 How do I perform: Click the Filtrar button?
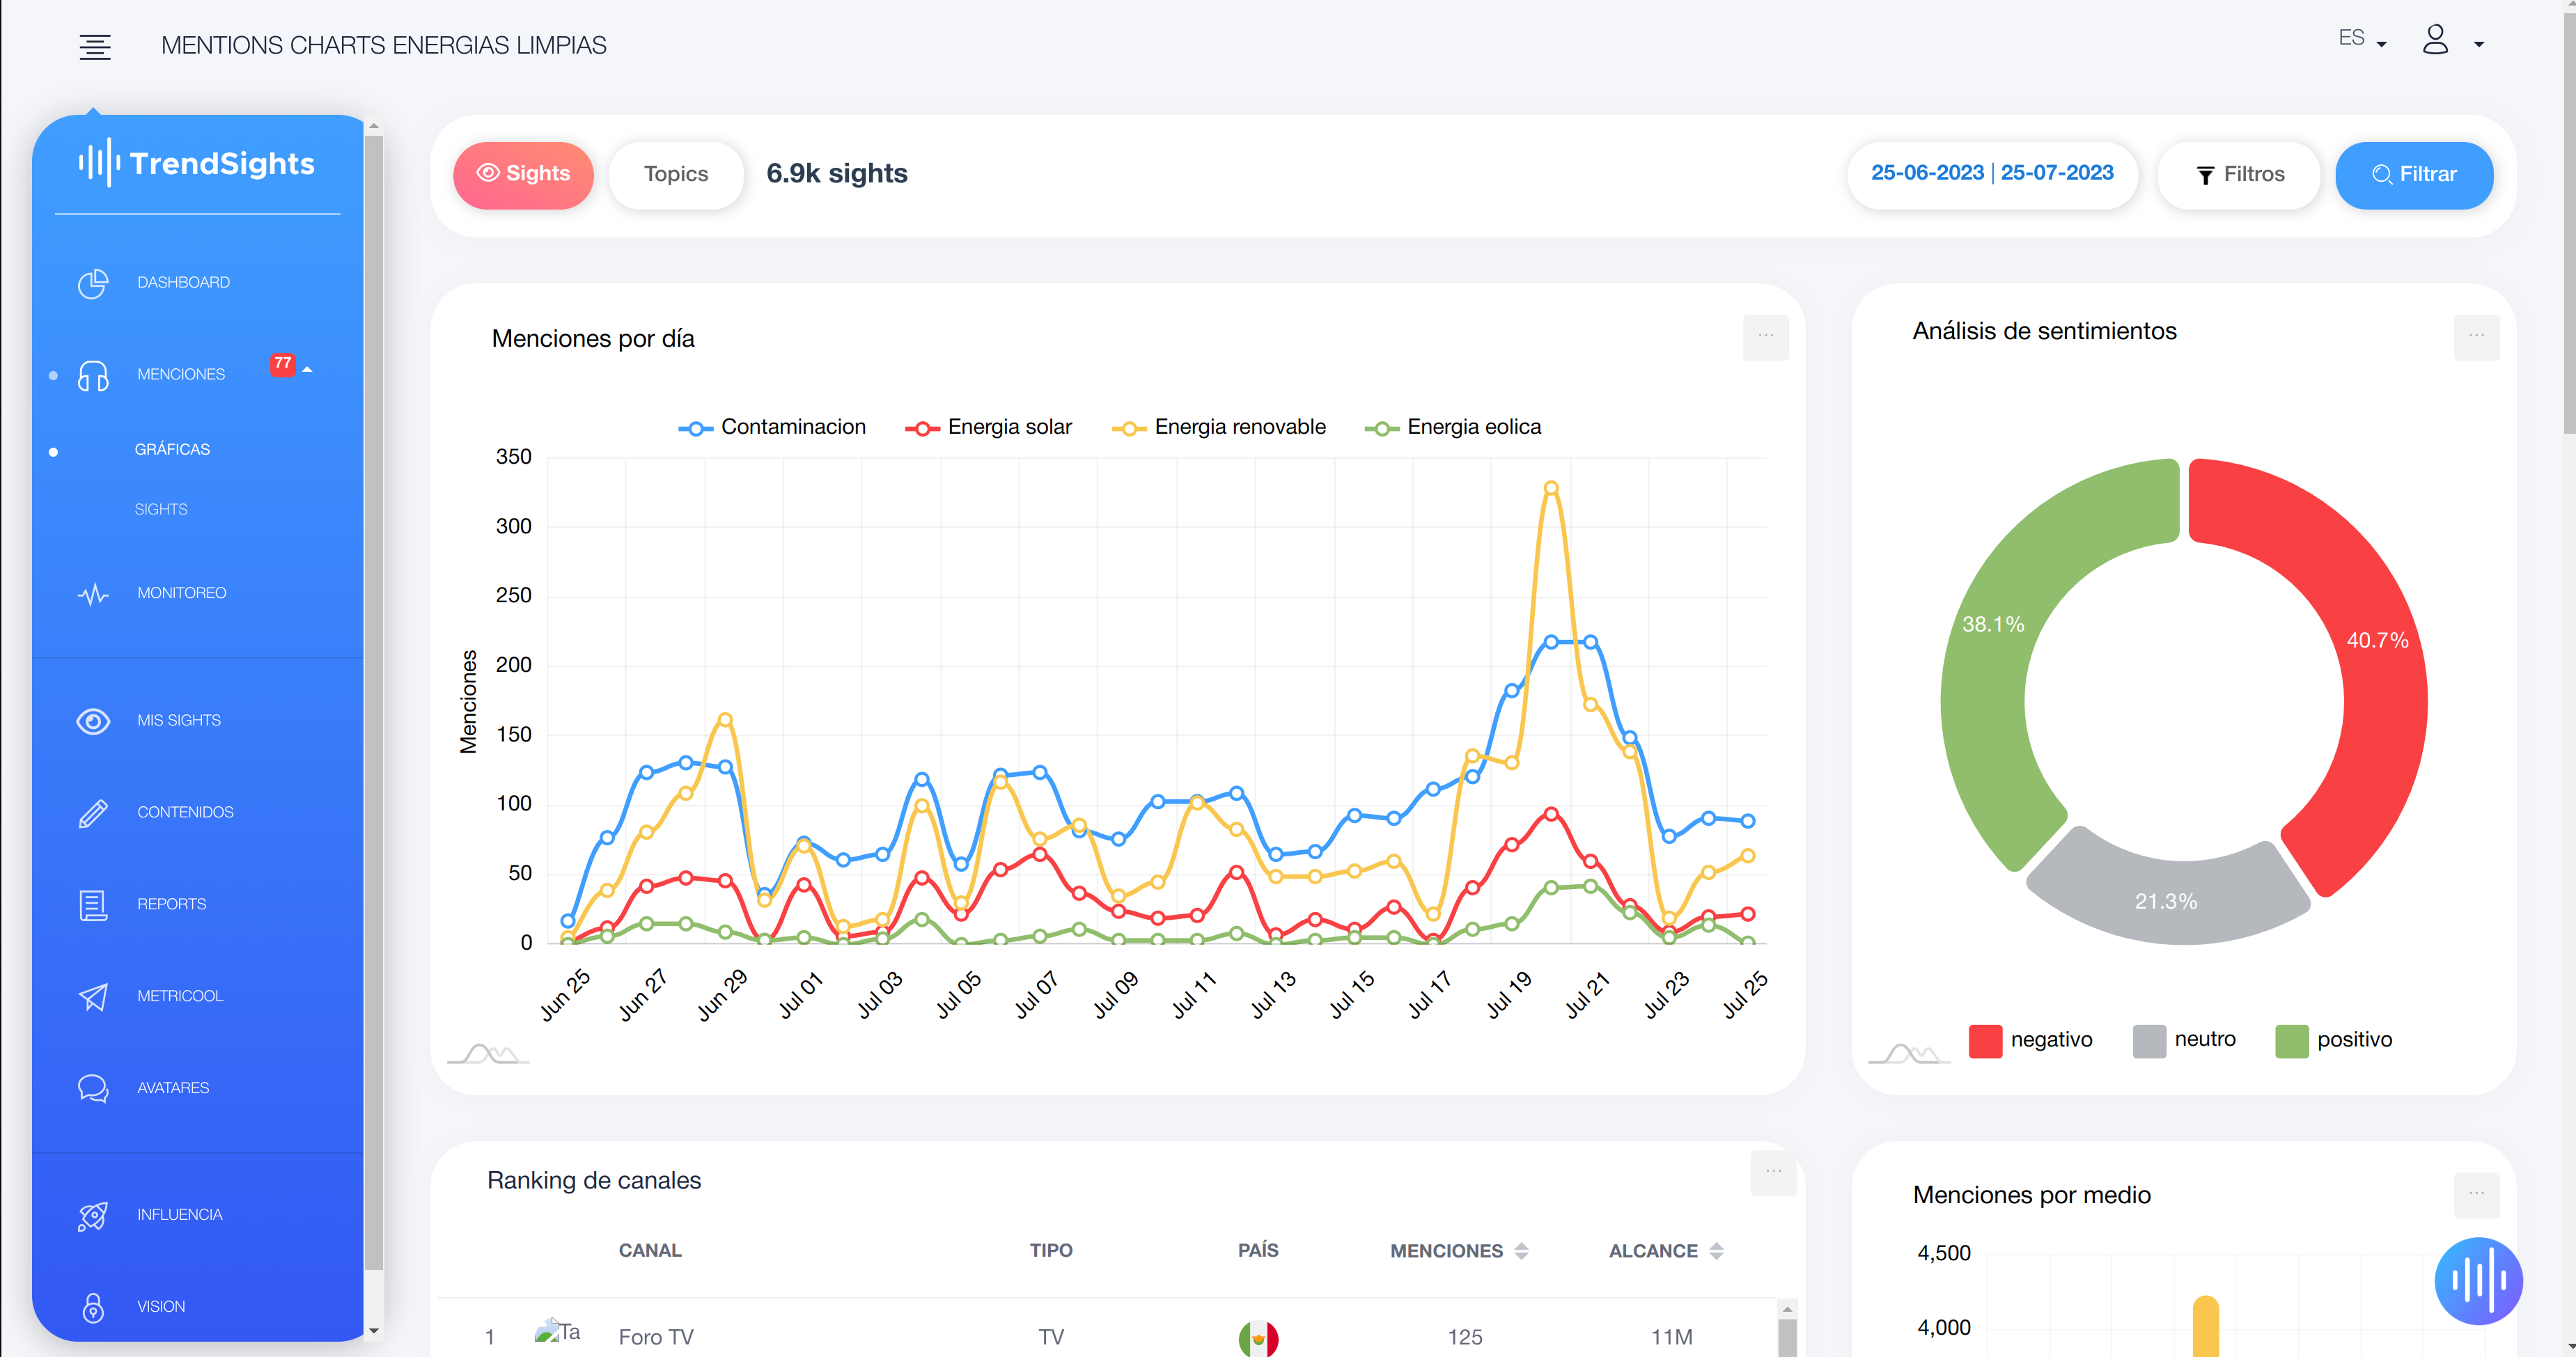pyautogui.click(x=2414, y=174)
